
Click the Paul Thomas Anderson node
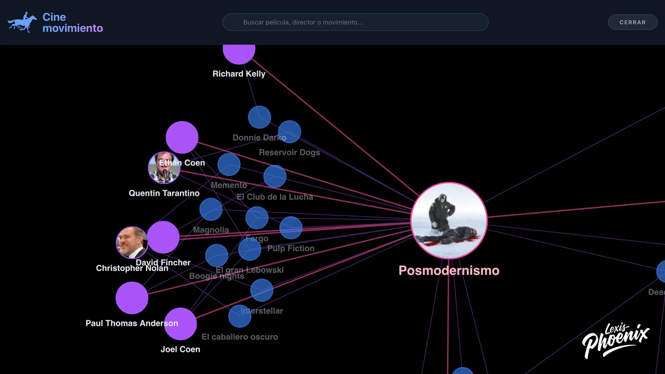pos(132,298)
